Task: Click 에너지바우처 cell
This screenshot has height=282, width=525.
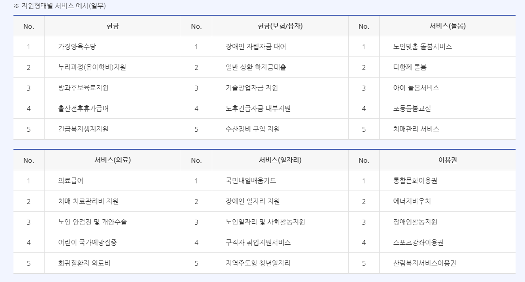Action: pyautogui.click(x=412, y=201)
